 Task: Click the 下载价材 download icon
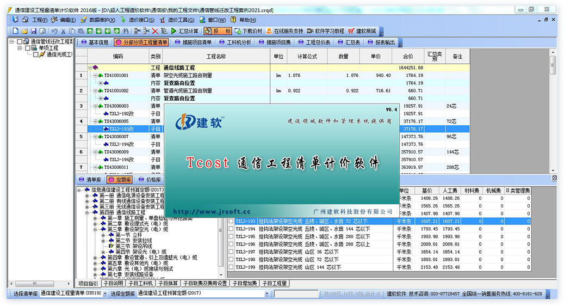coord(237,31)
